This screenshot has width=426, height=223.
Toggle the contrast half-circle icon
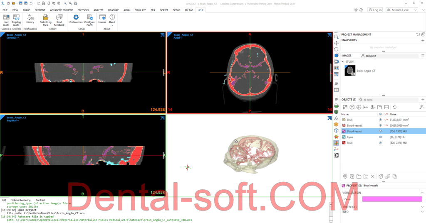pyautogui.click(x=336, y=155)
